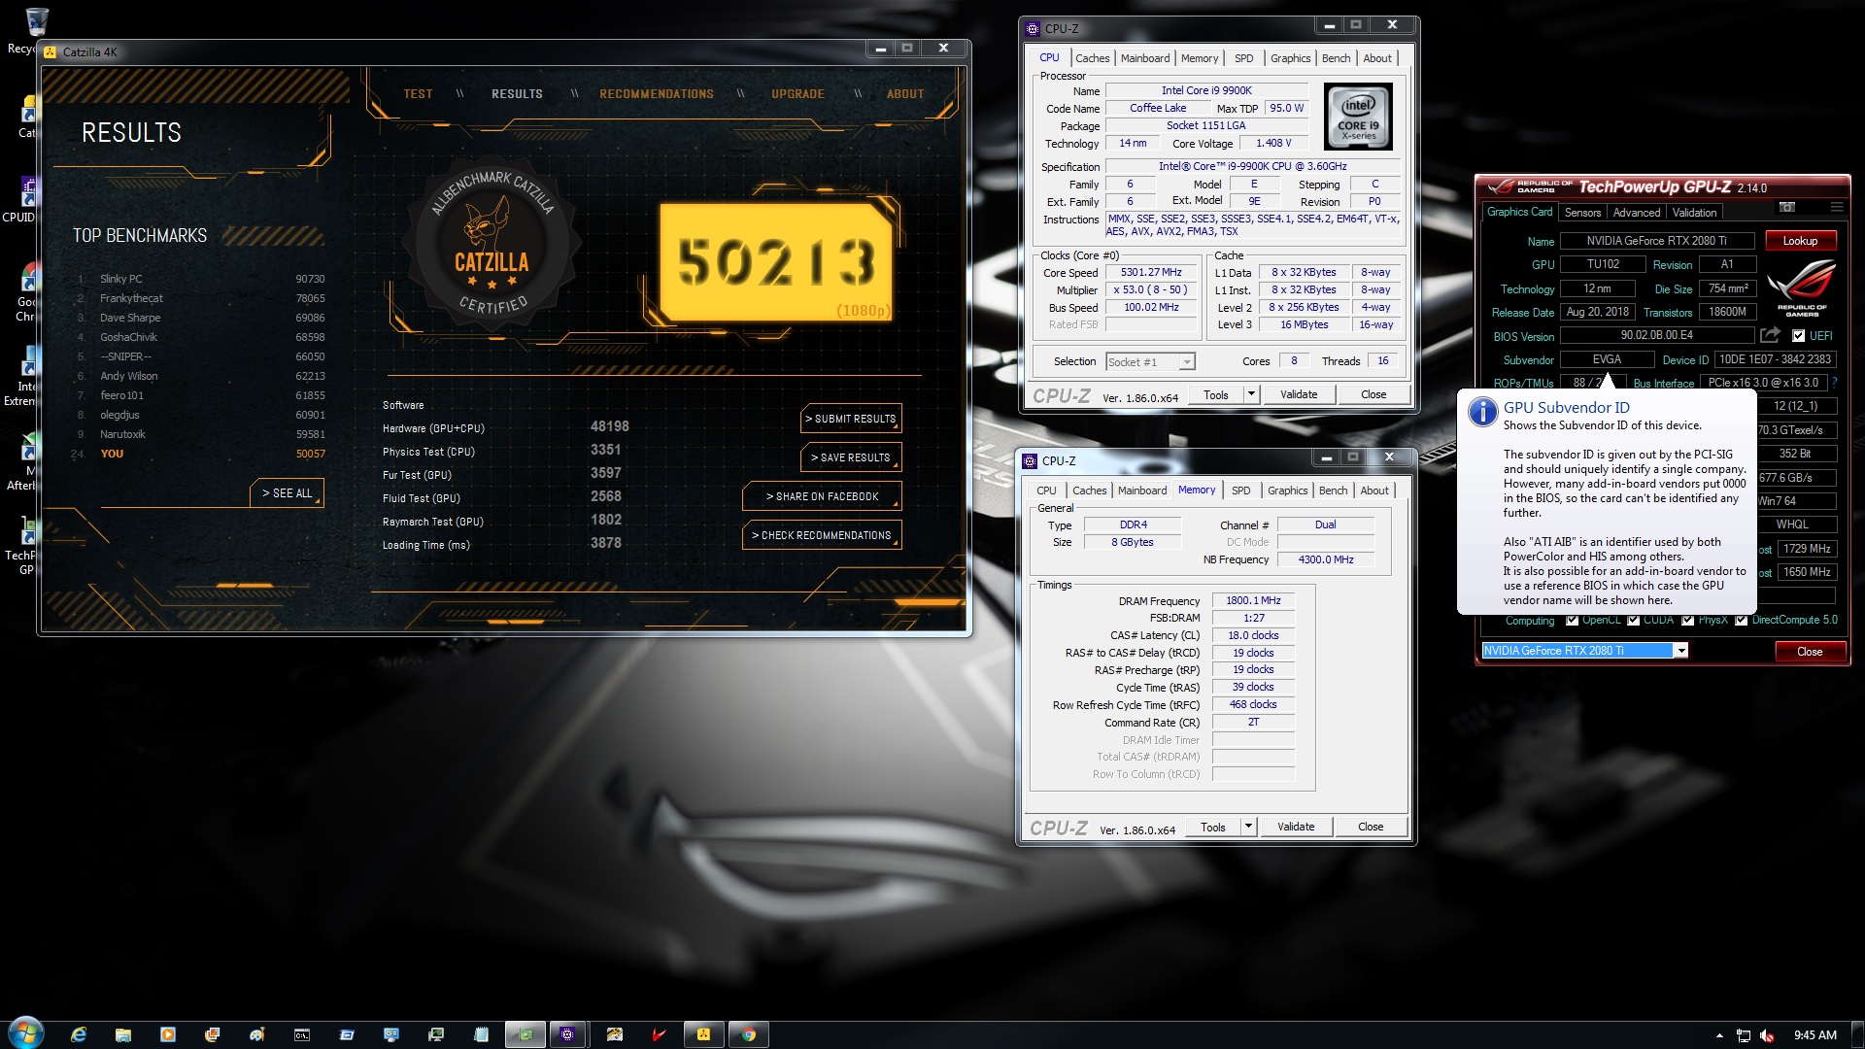1865x1049 pixels.
Task: Click Close button in GPU-Z
Action: click(x=1810, y=652)
